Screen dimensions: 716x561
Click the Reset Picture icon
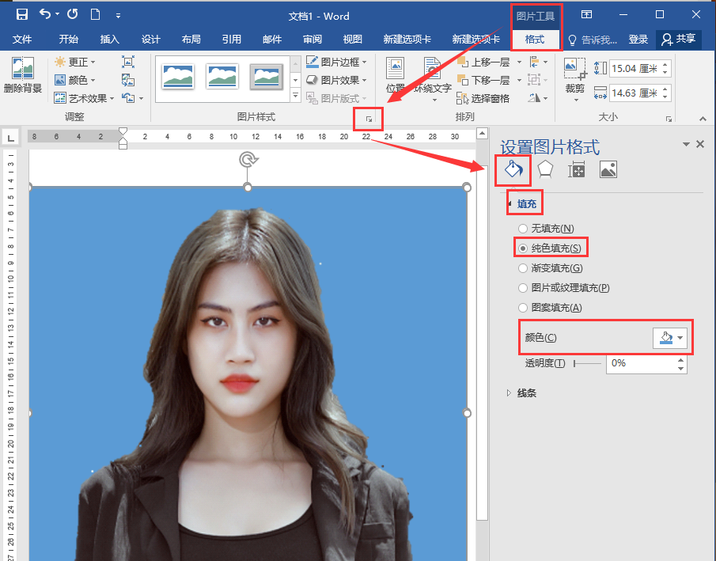(x=128, y=98)
